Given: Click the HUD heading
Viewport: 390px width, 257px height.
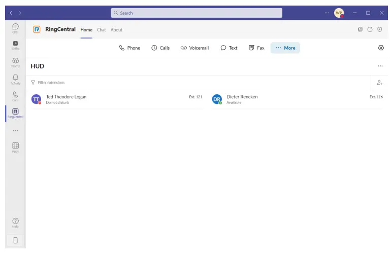Looking at the screenshot, I should coord(37,66).
